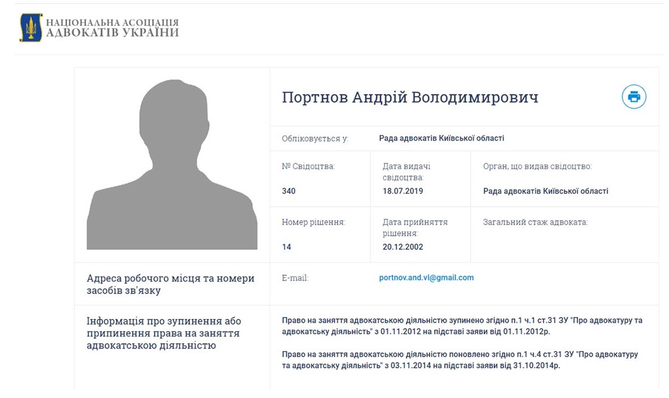The width and height of the screenshot is (669, 398).
Task: Click the "Обліковується у:" label
Action: [x=315, y=139]
